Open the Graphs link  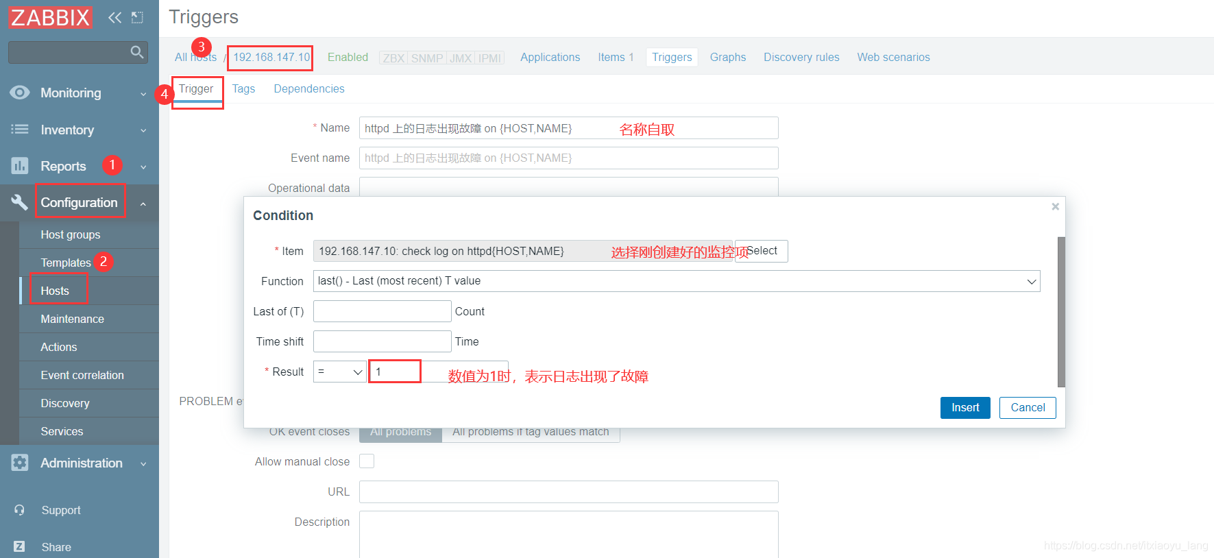tap(728, 58)
